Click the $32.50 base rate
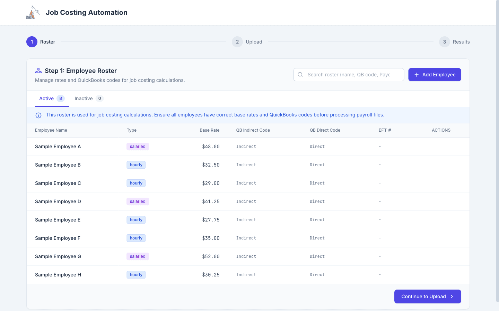 pyautogui.click(x=211, y=165)
